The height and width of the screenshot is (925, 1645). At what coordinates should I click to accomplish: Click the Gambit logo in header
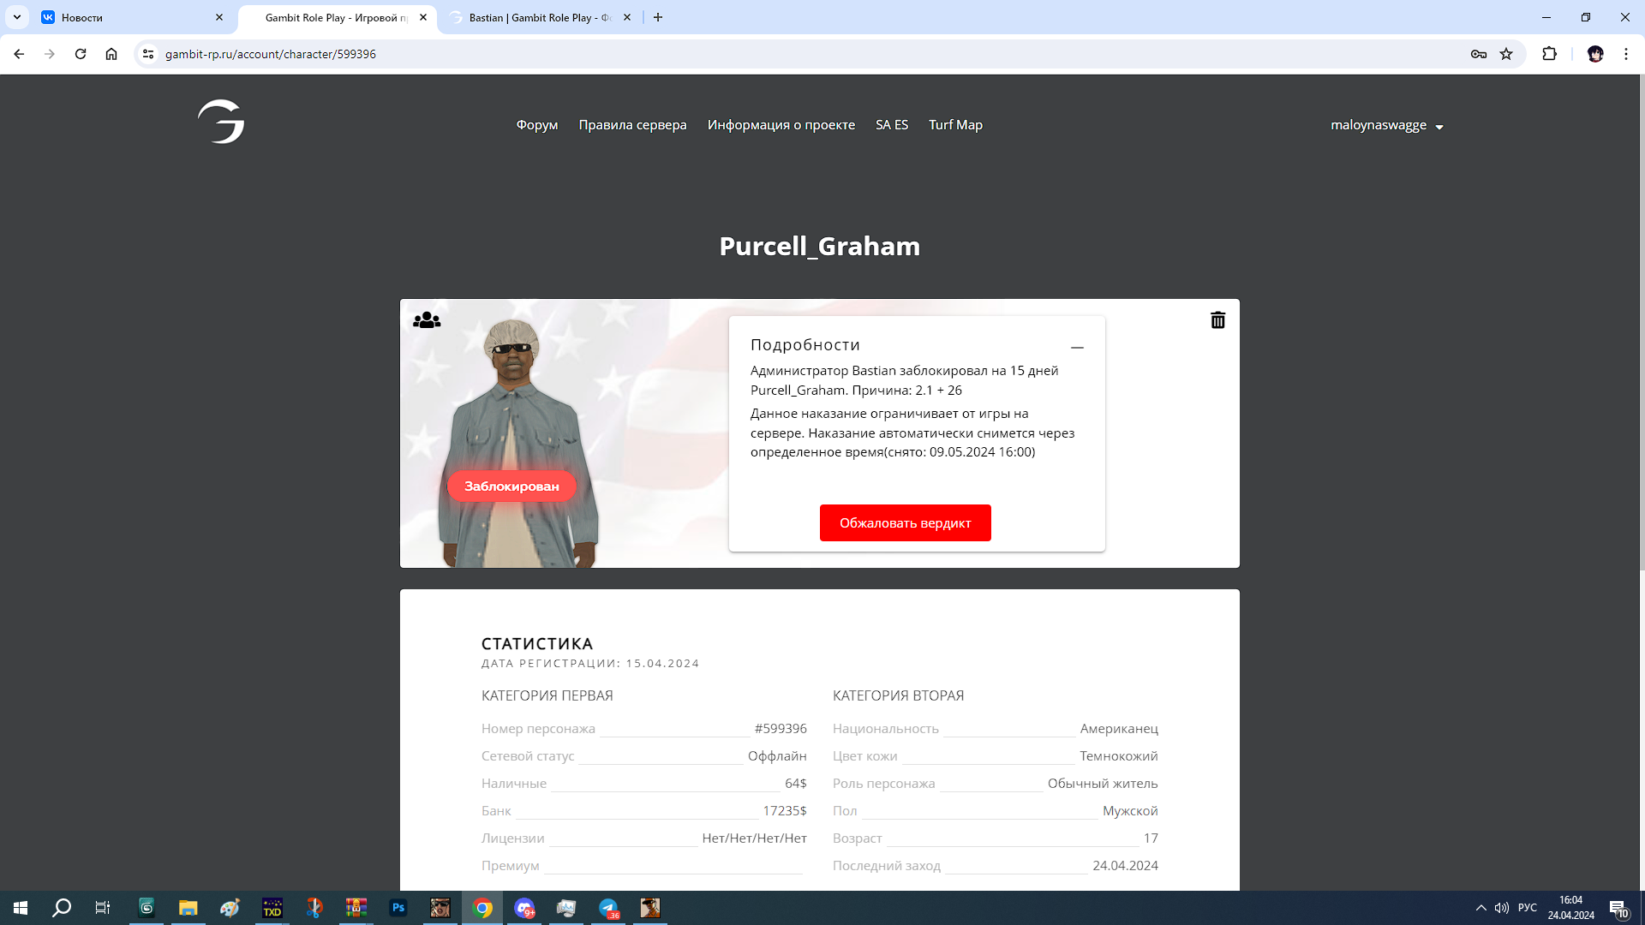[221, 122]
